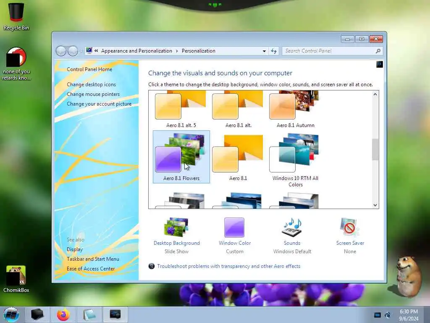The width and height of the screenshot is (430, 323).
Task: Click the Help icon at top right
Action: pyautogui.click(x=380, y=64)
